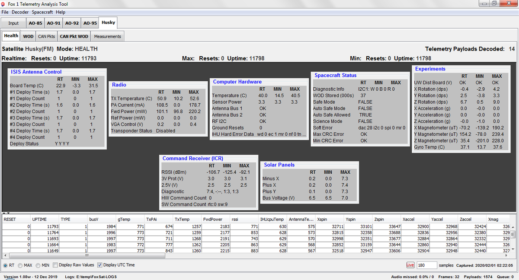
Task: Open the Decoder menu
Action: pyautogui.click(x=20, y=12)
